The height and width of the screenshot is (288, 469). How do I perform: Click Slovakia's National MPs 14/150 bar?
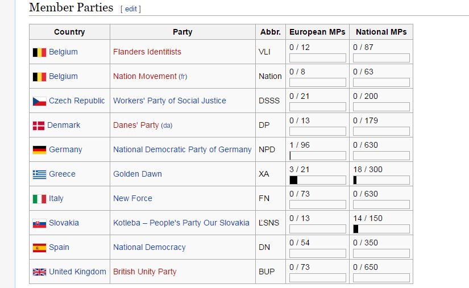tap(381, 229)
